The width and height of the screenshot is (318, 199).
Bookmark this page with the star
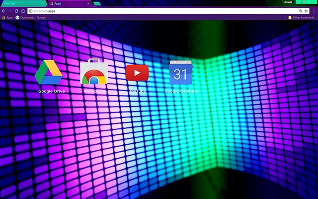pyautogui.click(x=306, y=11)
